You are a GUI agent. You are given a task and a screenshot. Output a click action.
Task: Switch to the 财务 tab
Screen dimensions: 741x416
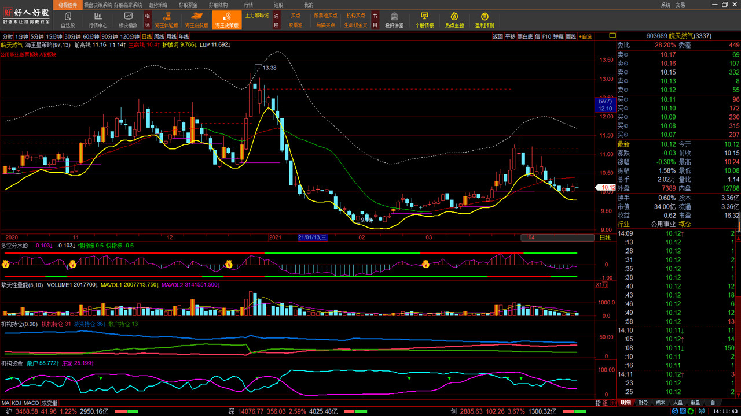pyautogui.click(x=643, y=403)
